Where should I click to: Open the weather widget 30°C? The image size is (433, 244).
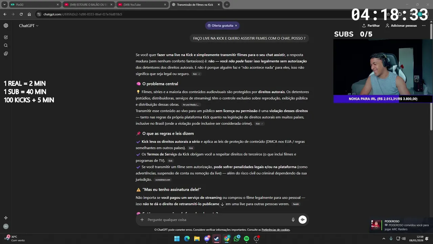pos(14,239)
